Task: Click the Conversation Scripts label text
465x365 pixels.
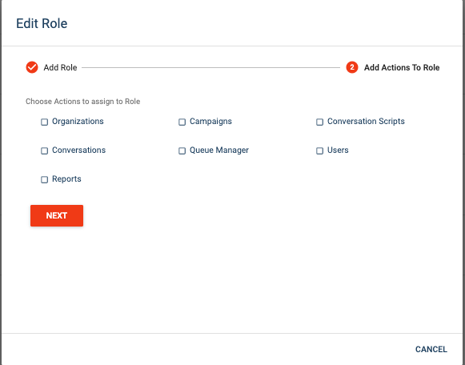Action: coord(366,122)
